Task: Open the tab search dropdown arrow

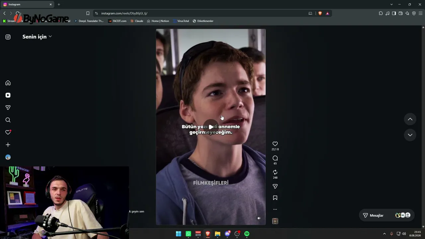Action: tap(391, 4)
